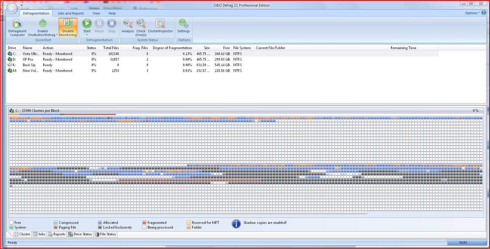The height and width of the screenshot is (249, 490).
Task: Select the M: drive icon in list
Action: coord(10,71)
